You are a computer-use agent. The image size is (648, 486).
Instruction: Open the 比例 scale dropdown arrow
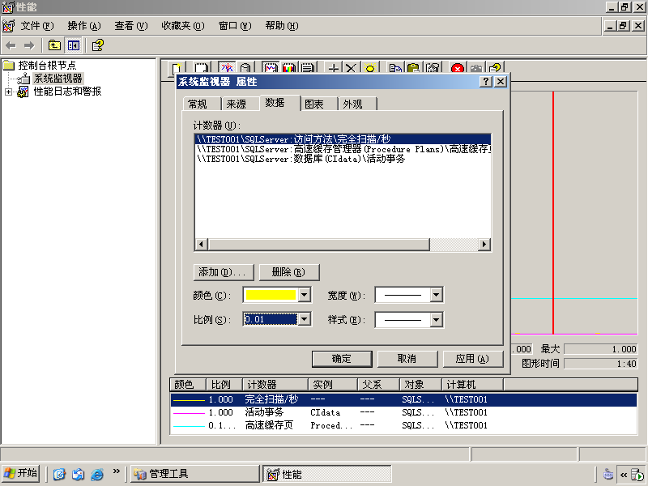pos(305,319)
